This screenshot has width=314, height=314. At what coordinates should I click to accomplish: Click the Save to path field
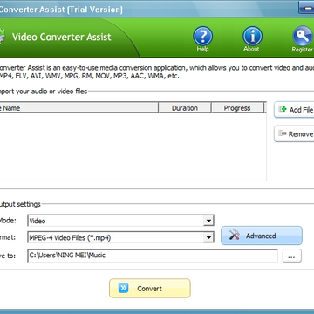tap(153, 256)
